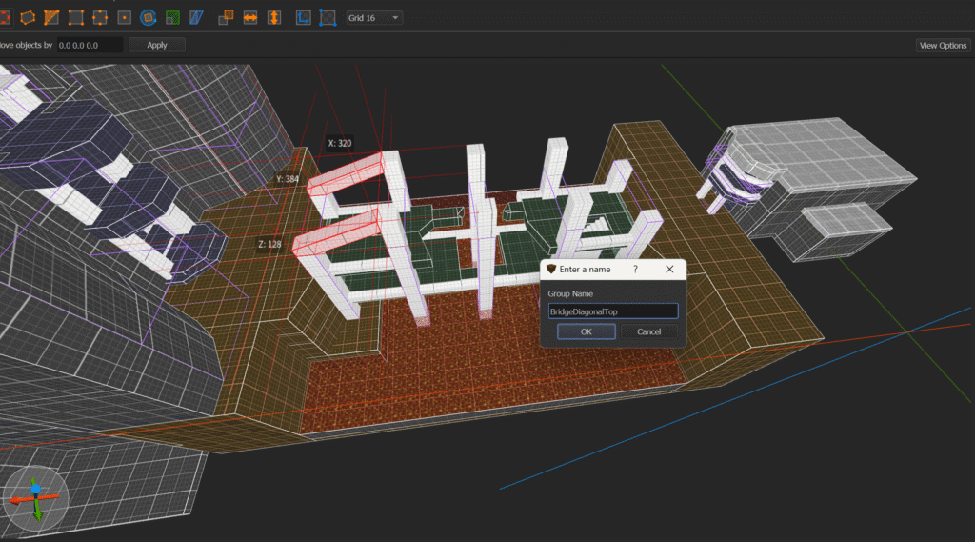Cancel the Enter a name dialog
Viewport: 975px width, 542px height.
click(x=648, y=331)
